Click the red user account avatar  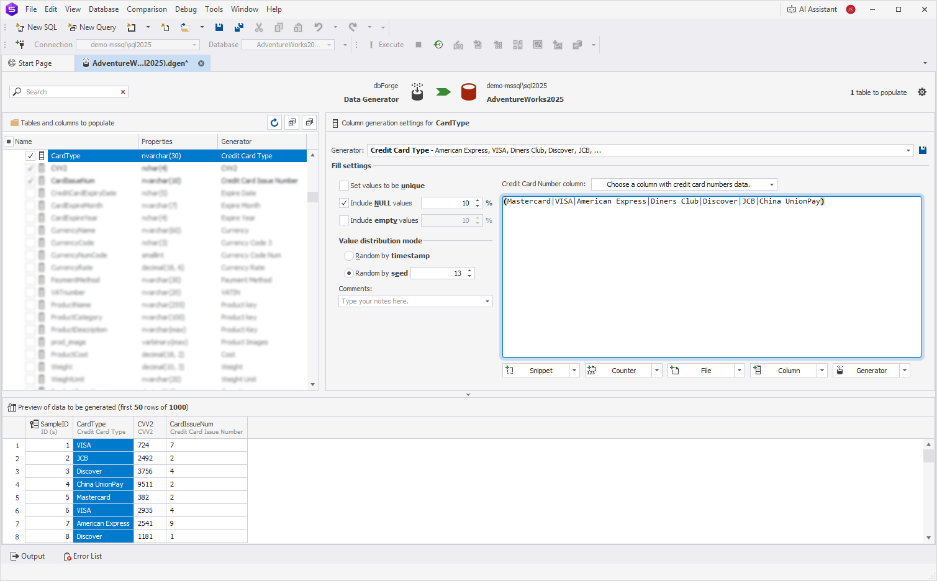(x=851, y=9)
